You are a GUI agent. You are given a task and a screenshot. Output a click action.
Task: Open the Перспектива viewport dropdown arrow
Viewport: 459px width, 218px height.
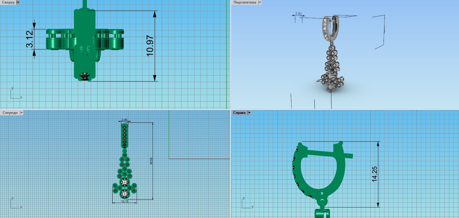260,2
